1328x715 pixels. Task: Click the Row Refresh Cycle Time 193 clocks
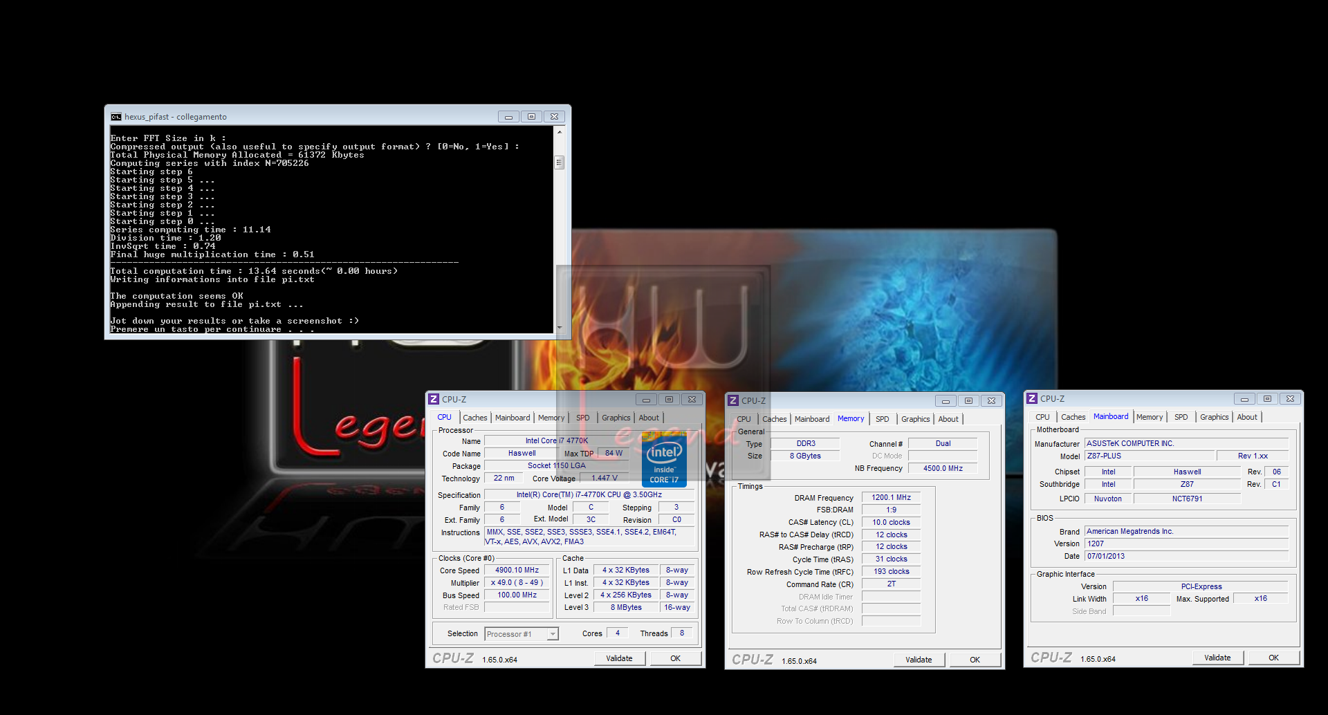[892, 572]
